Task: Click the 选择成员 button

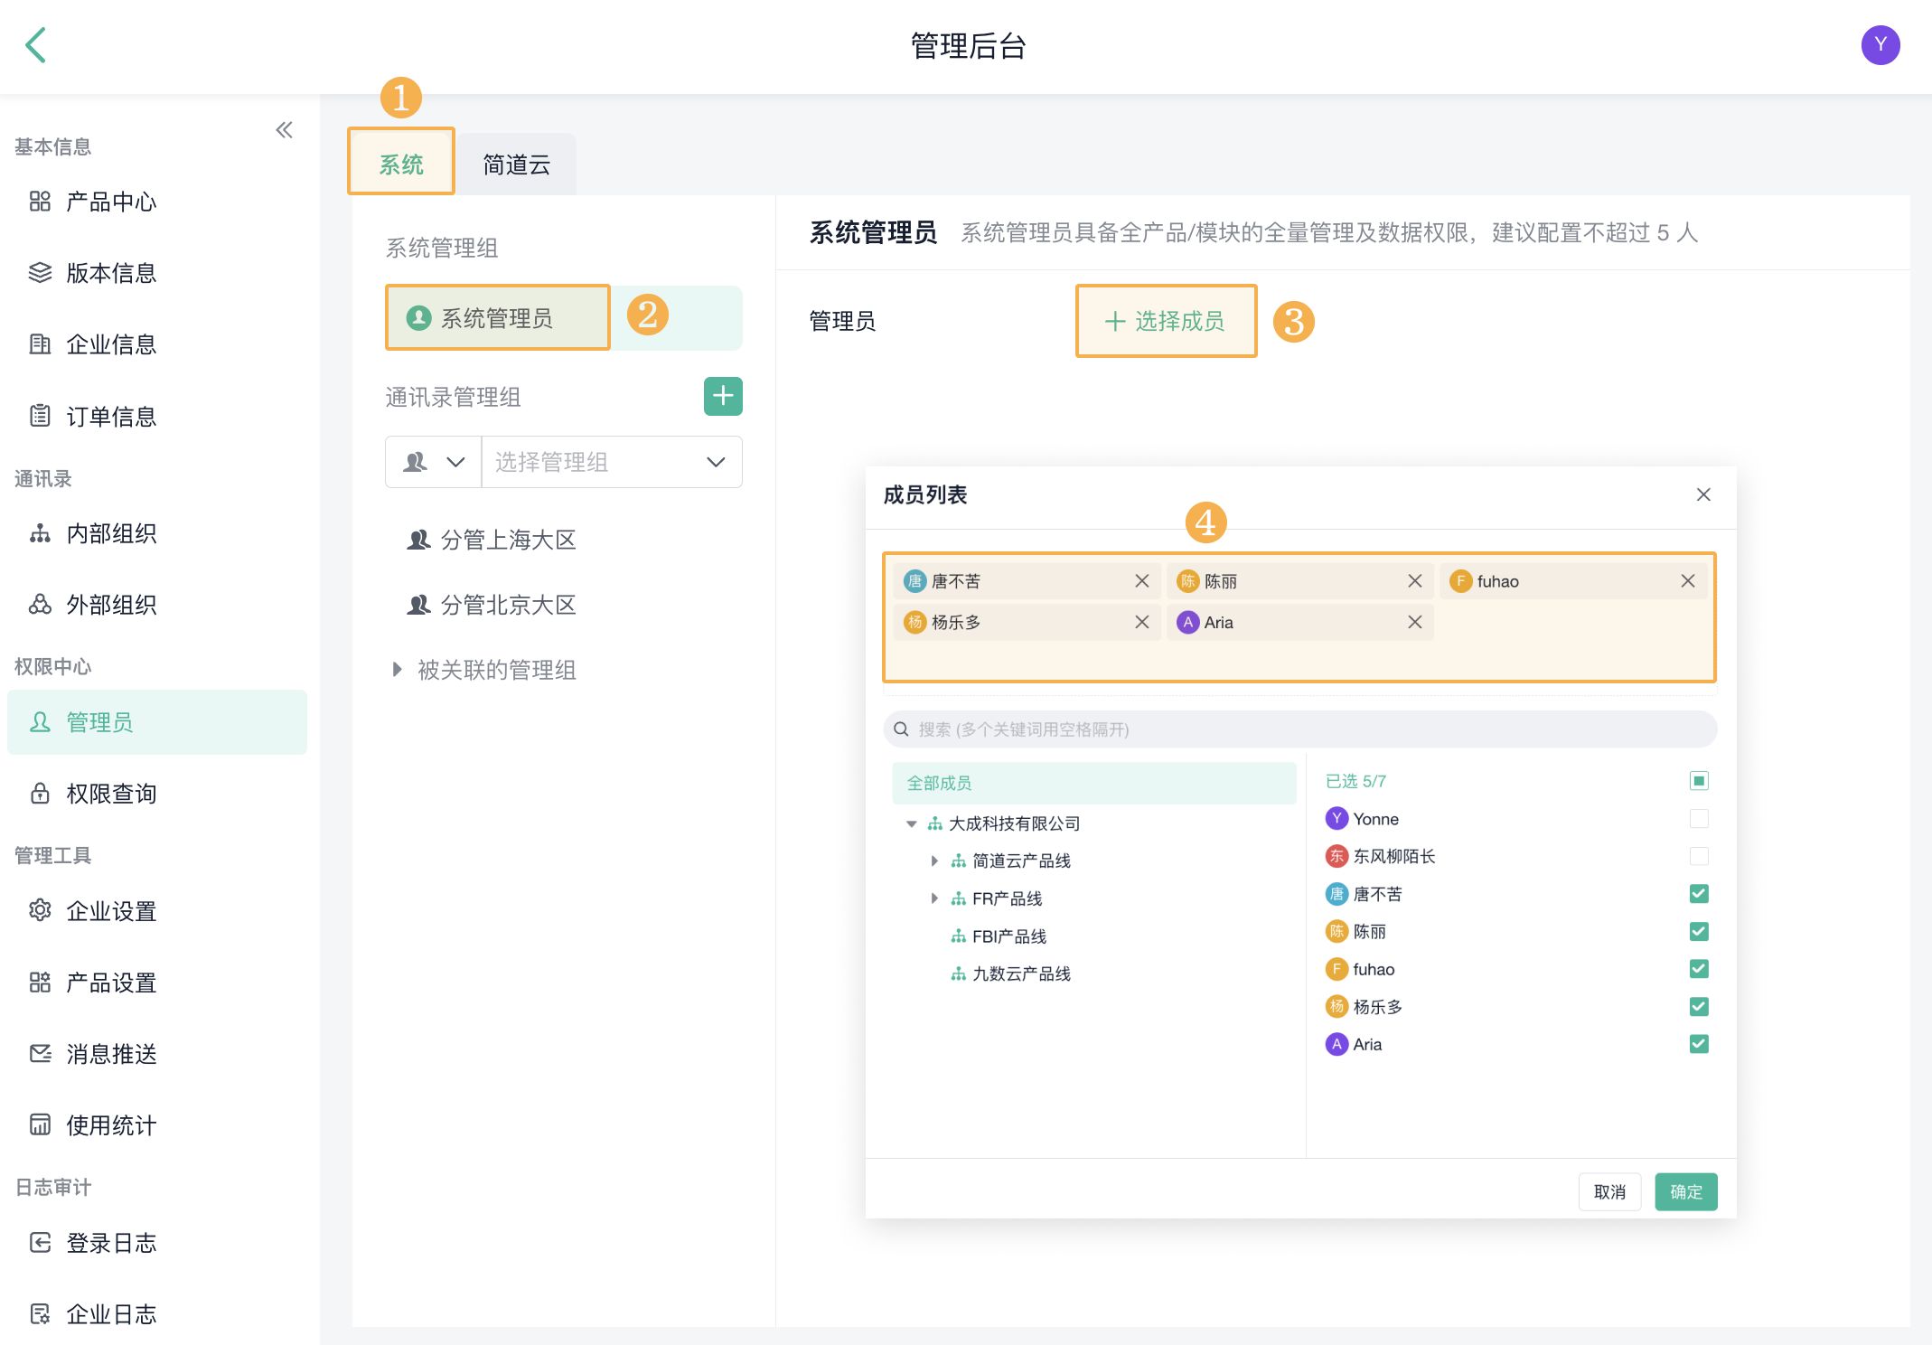Action: pos(1165,321)
